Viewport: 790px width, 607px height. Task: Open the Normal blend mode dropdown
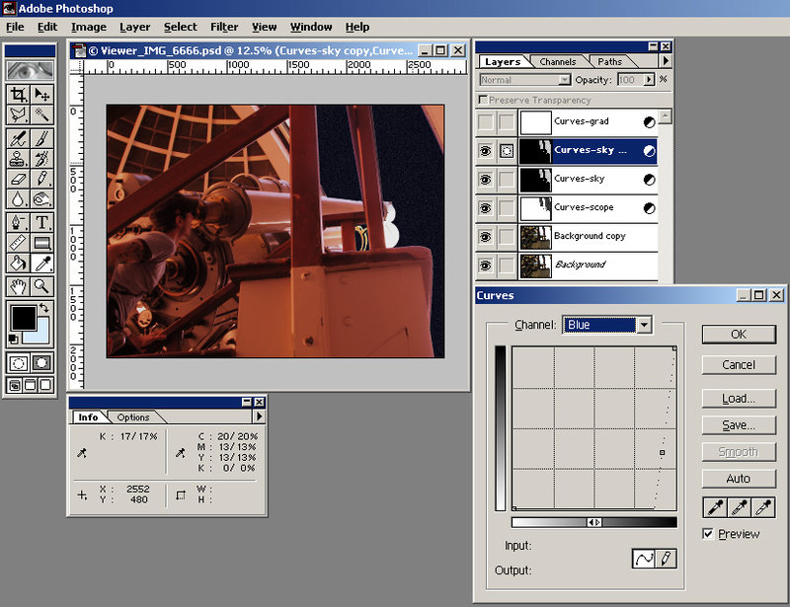(525, 80)
